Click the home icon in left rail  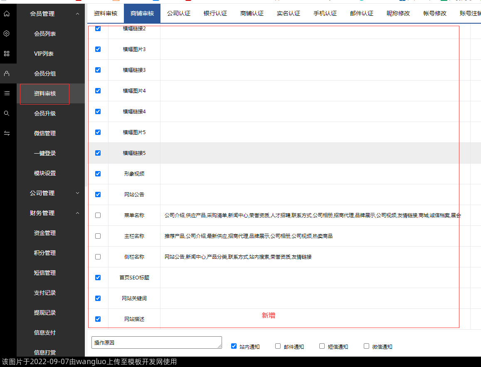7,14
